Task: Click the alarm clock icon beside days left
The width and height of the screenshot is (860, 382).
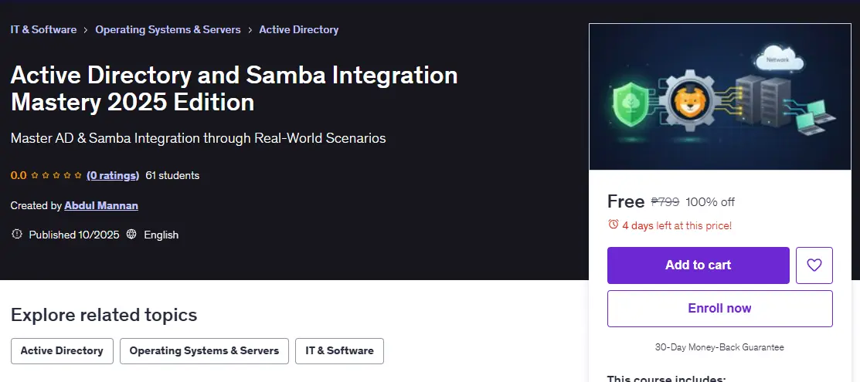Action: 614,224
